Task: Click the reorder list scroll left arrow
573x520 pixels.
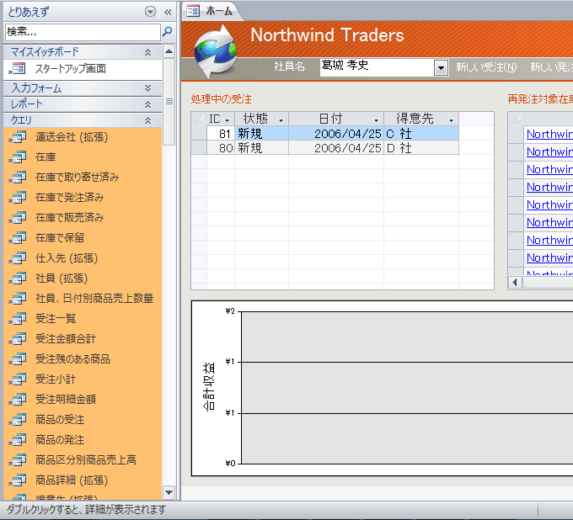Action: [515, 282]
